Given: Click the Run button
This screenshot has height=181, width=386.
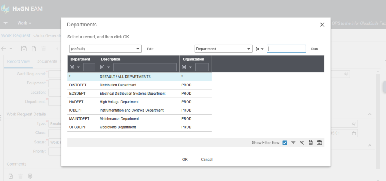Looking at the screenshot, I should tap(315, 49).
